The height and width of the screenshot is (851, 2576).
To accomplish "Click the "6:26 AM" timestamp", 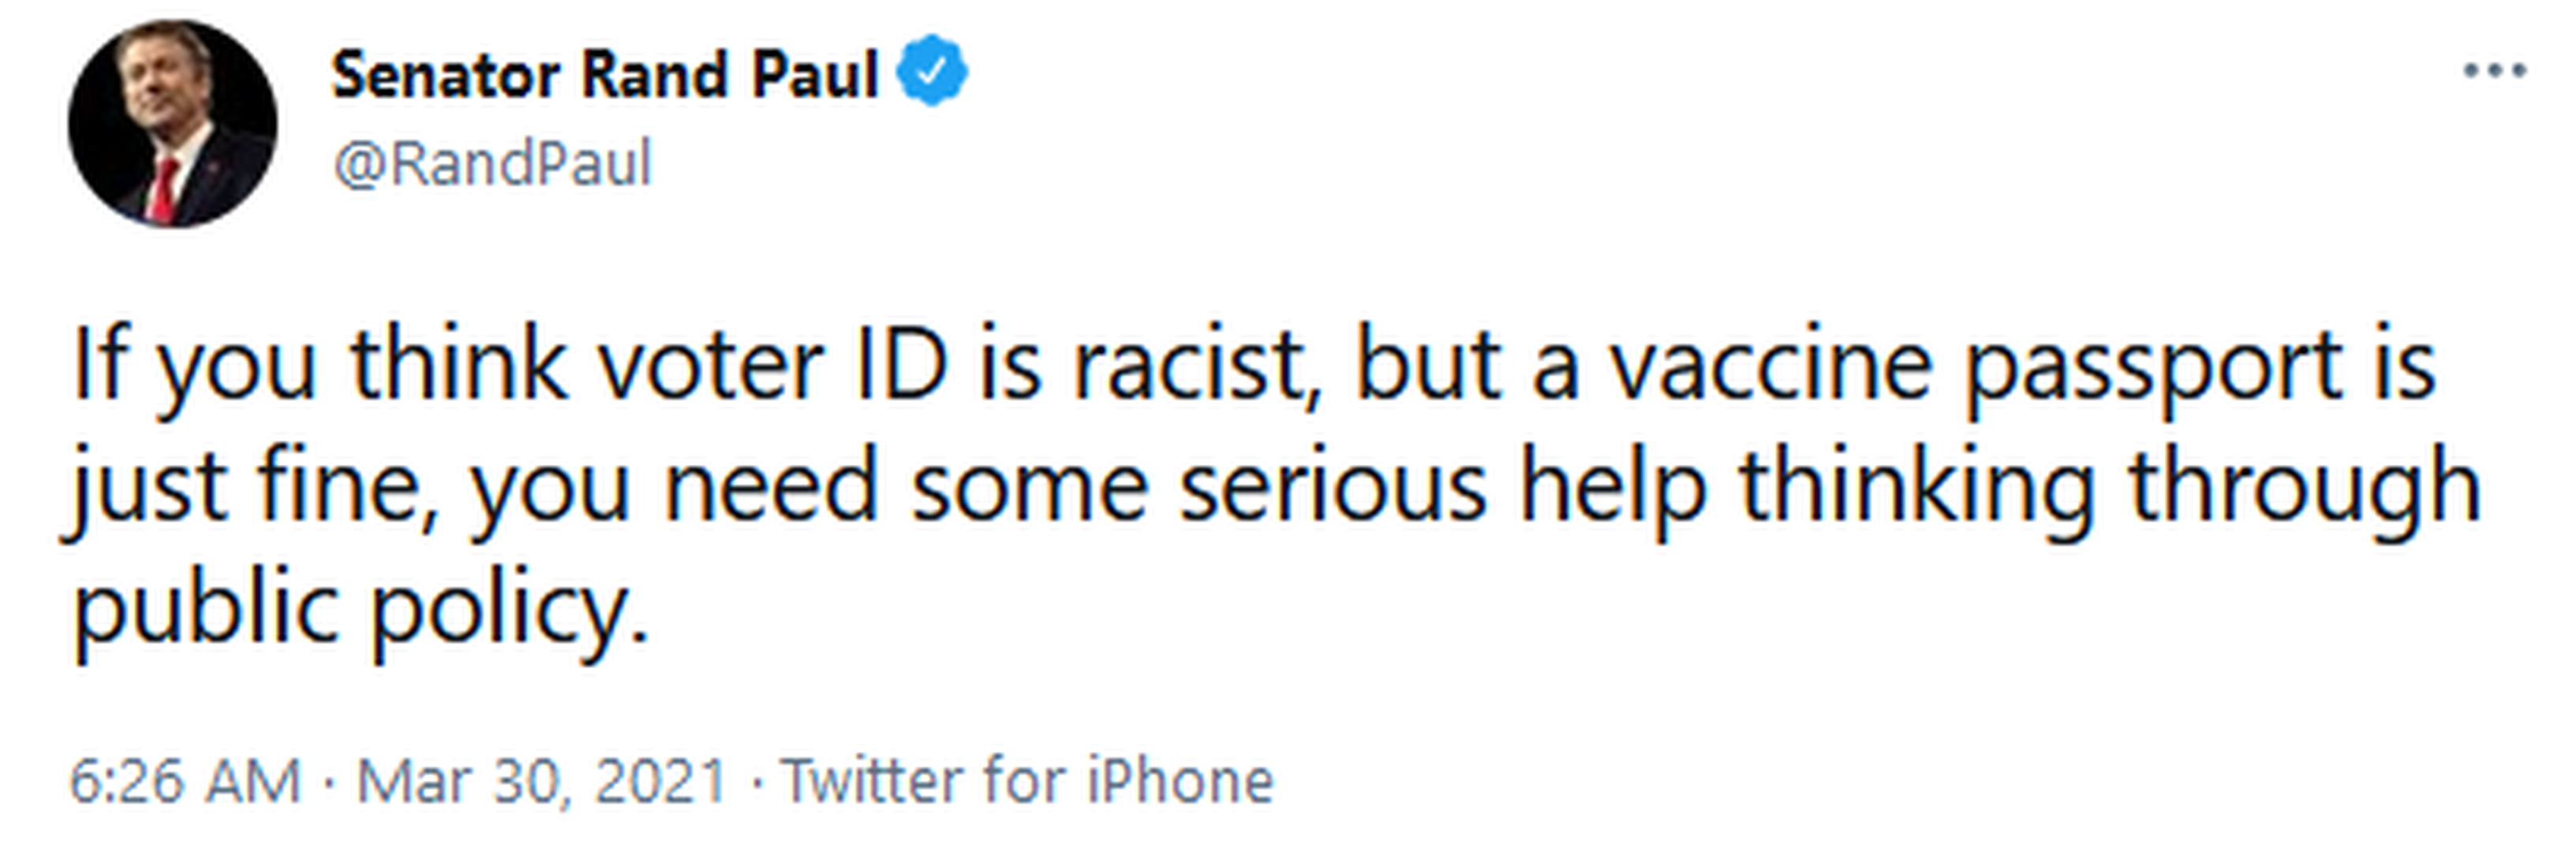I will [x=185, y=780].
